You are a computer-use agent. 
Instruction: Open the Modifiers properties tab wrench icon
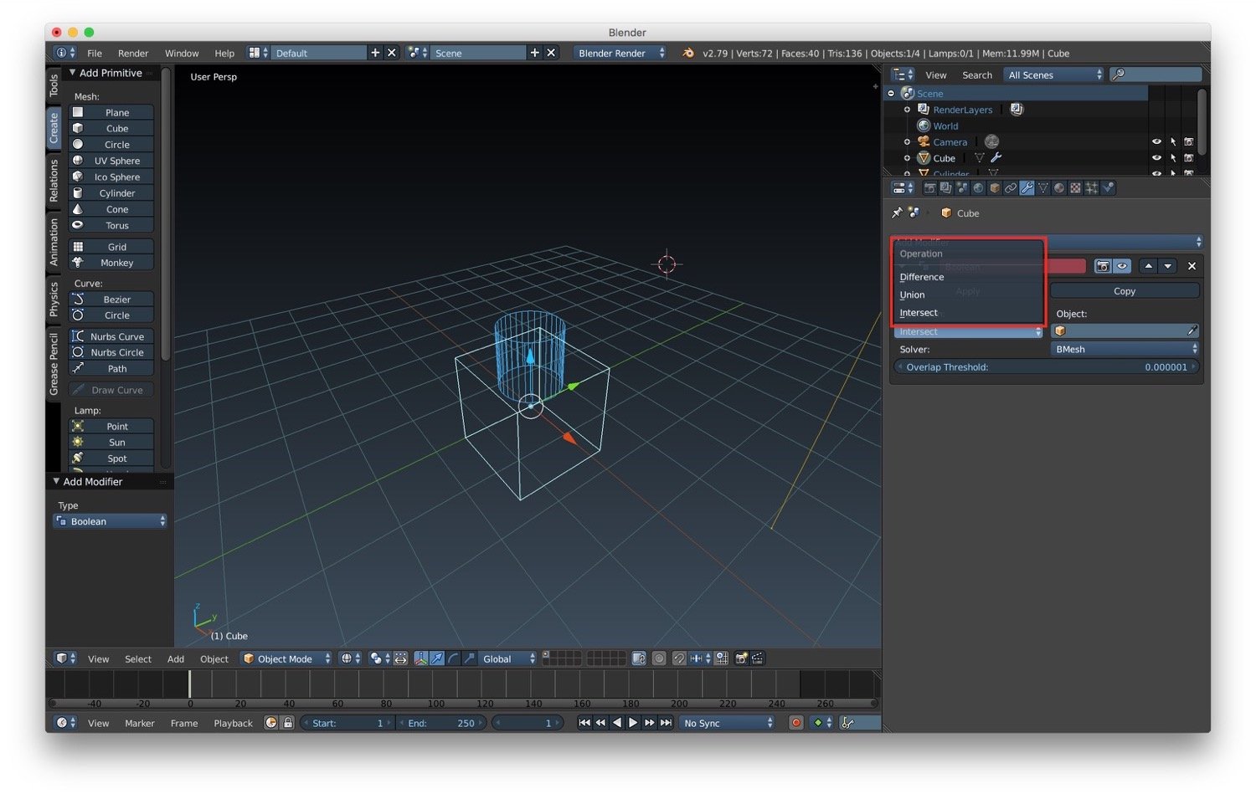1027,188
